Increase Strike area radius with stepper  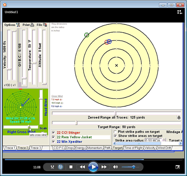(x=164, y=139)
